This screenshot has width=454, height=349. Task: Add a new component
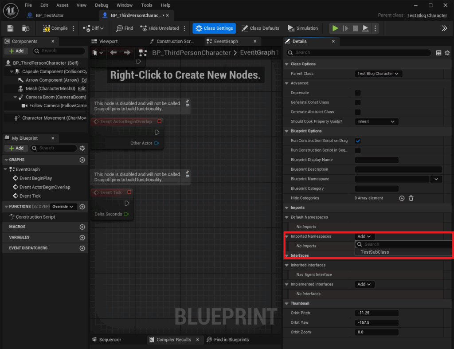(16, 51)
